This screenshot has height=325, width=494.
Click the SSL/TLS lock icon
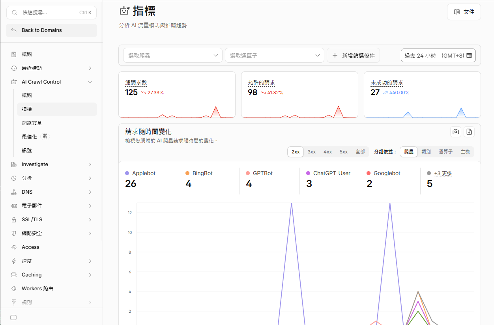[14, 220]
